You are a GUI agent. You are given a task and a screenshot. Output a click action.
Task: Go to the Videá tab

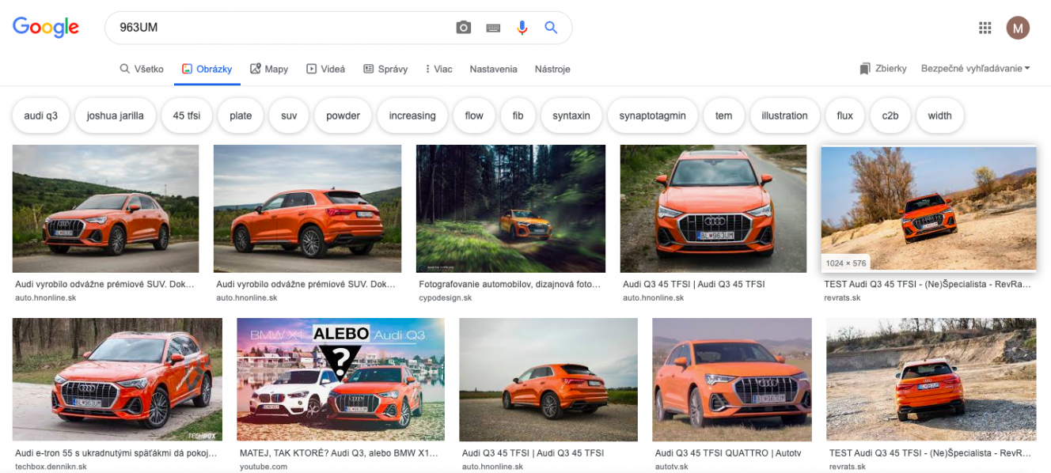326,69
